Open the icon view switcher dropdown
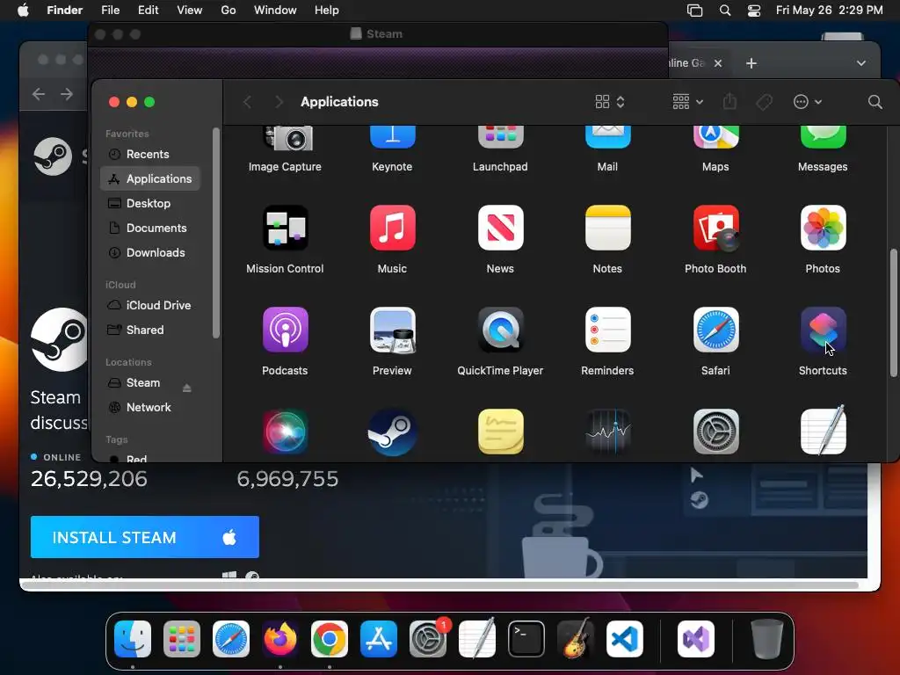900x675 pixels. pos(610,102)
